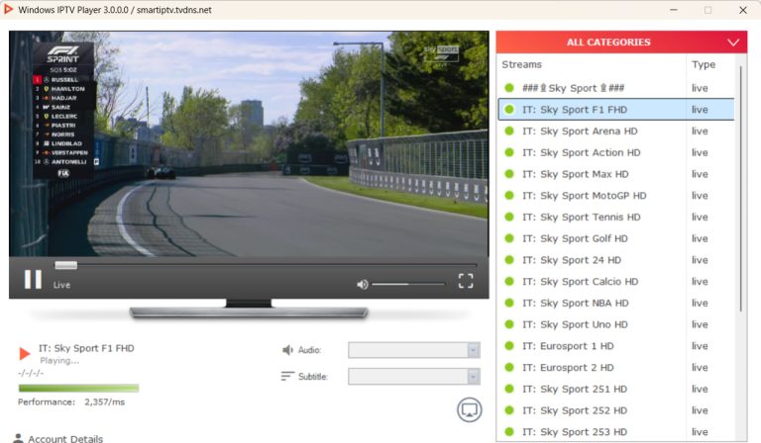Click the cast to screen icon
Screen dimensions: 761x443
tap(469, 410)
